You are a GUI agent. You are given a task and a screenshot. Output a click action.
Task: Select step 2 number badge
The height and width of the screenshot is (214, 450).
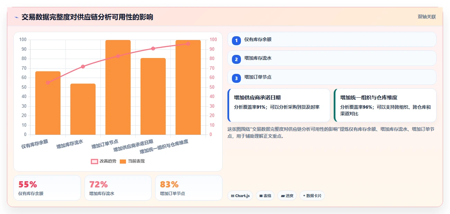click(236, 59)
